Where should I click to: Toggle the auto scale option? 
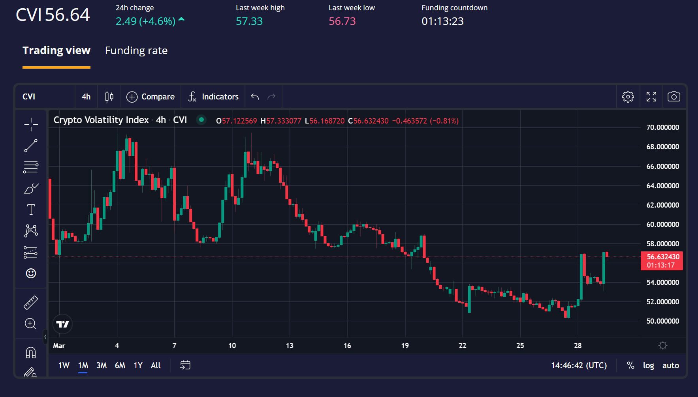[x=670, y=365]
